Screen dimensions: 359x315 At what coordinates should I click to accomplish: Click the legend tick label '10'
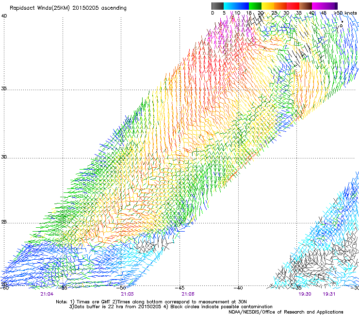tap(237, 13)
